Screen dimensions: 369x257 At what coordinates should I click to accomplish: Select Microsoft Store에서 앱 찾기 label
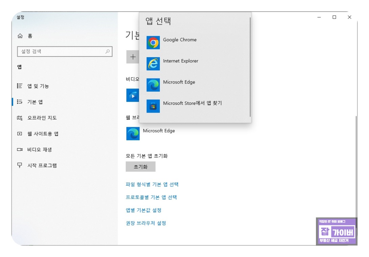[x=193, y=103]
